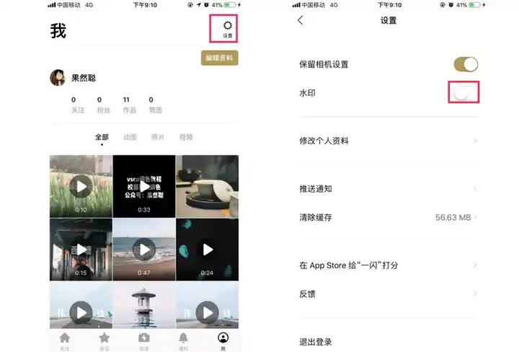Open 在 App Store 给一闪打分
This screenshot has width=519, height=352.
pyautogui.click(x=389, y=265)
